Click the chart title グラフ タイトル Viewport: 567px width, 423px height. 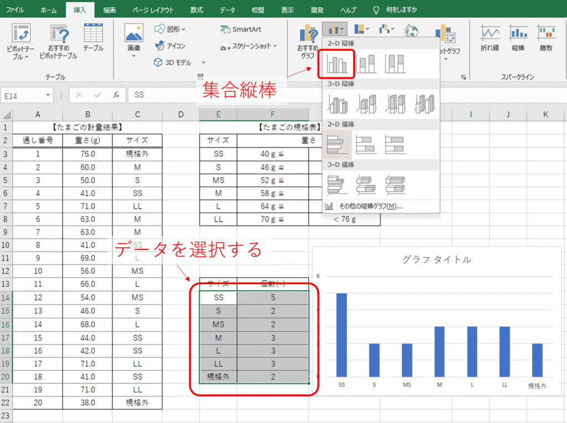437,260
